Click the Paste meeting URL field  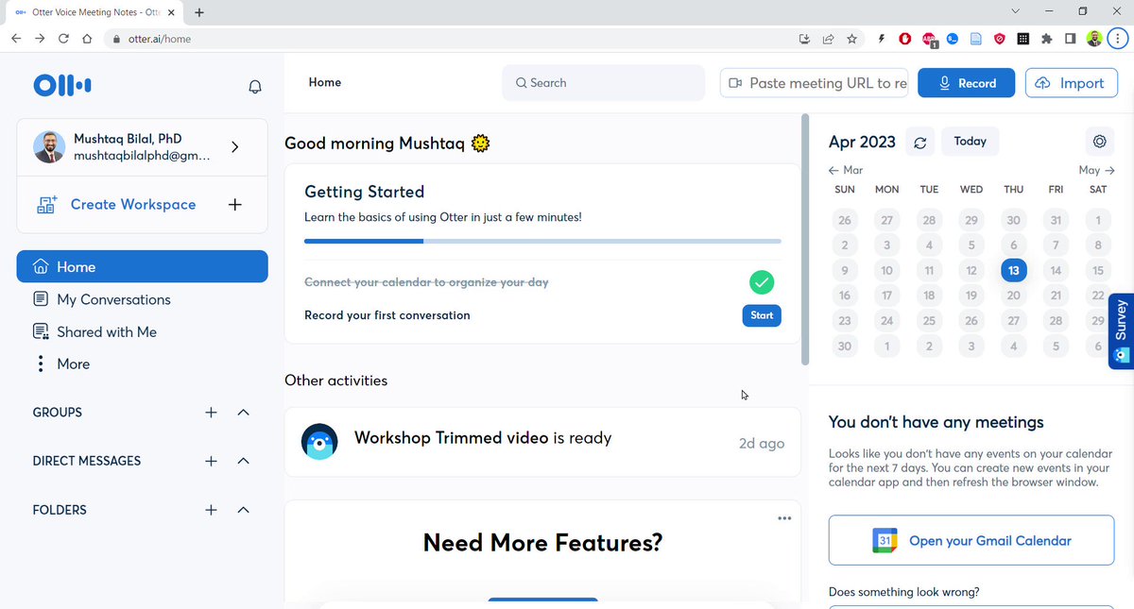click(x=815, y=83)
